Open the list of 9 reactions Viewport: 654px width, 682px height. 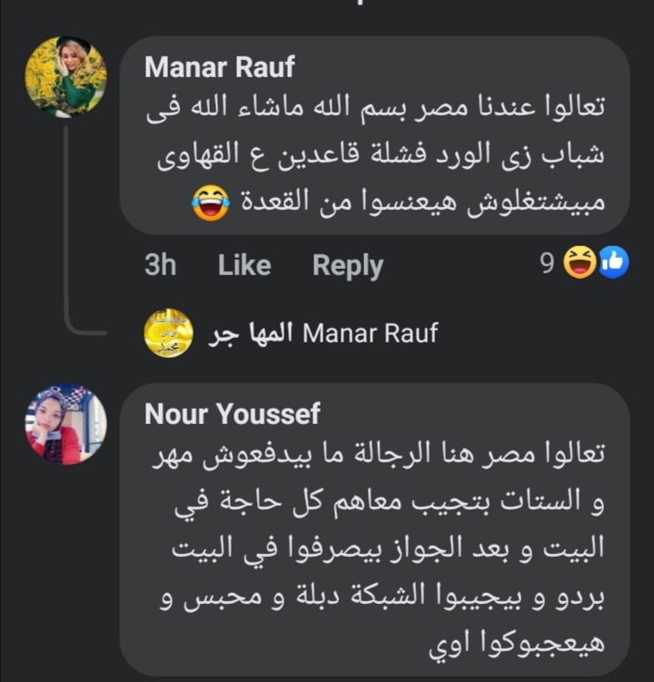click(547, 264)
